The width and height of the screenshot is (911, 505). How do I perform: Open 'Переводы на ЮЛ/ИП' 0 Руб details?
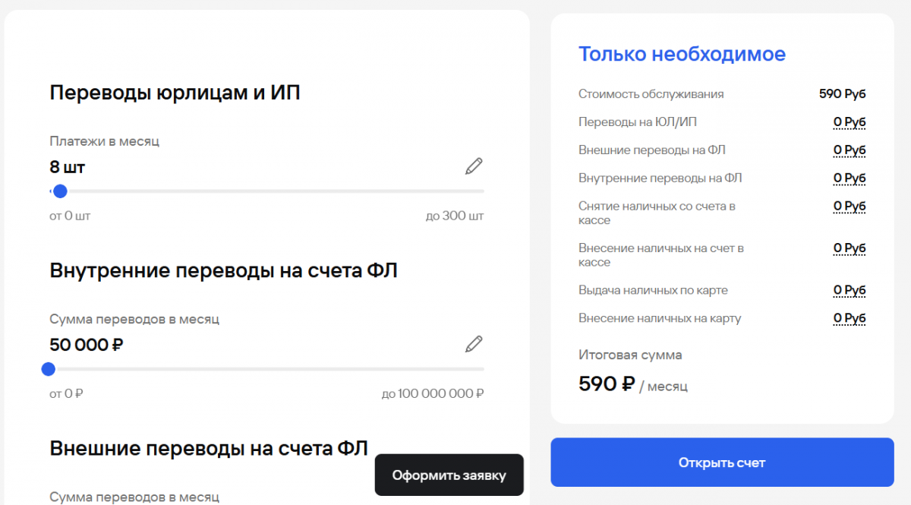pyautogui.click(x=850, y=122)
